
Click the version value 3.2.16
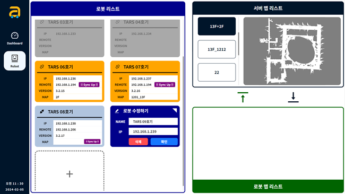click(135, 91)
